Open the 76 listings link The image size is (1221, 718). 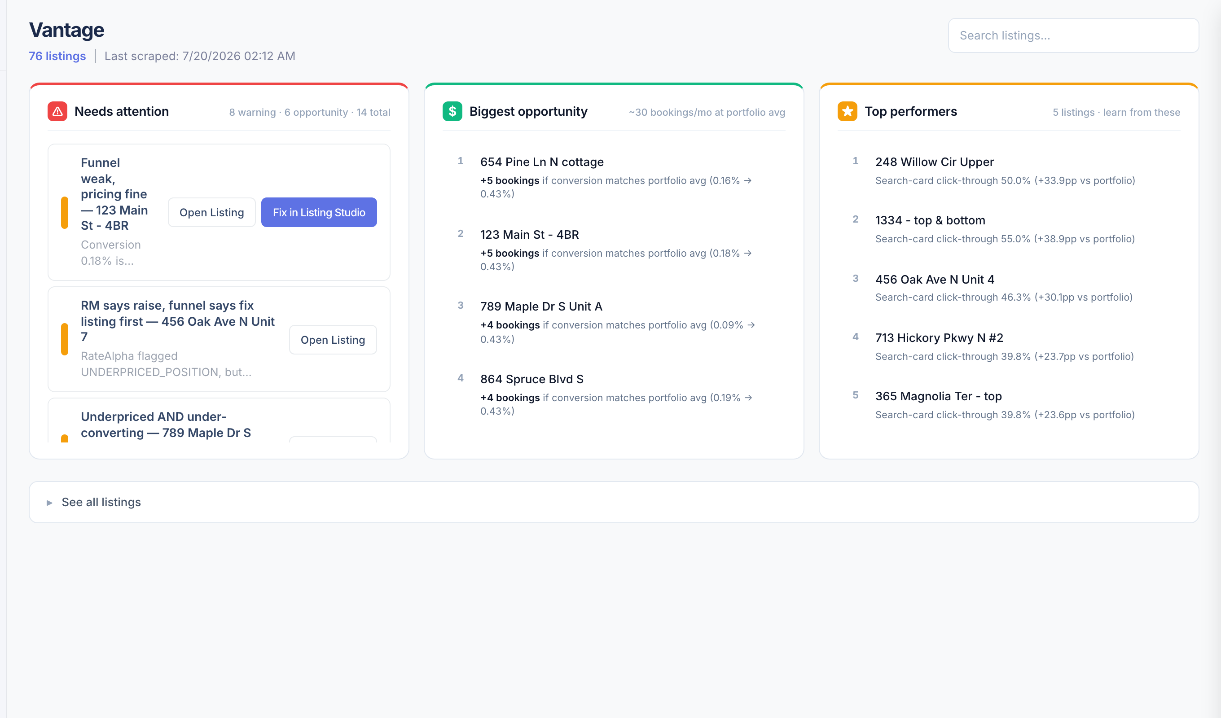pos(57,56)
